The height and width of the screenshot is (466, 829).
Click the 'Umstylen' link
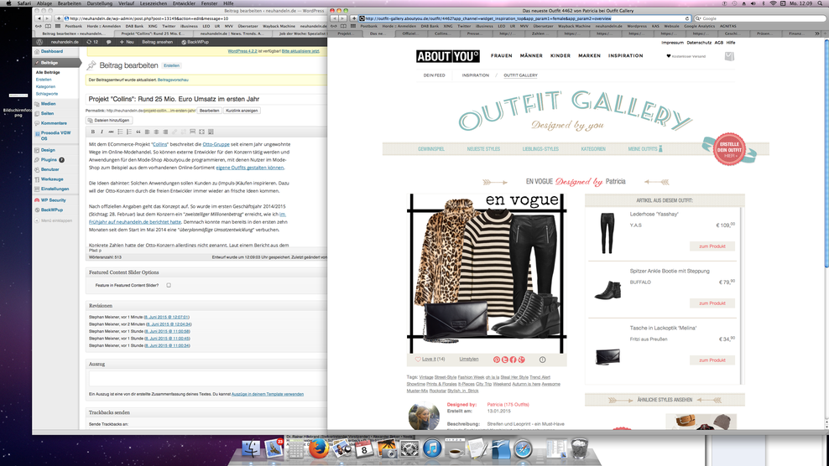(x=468, y=360)
